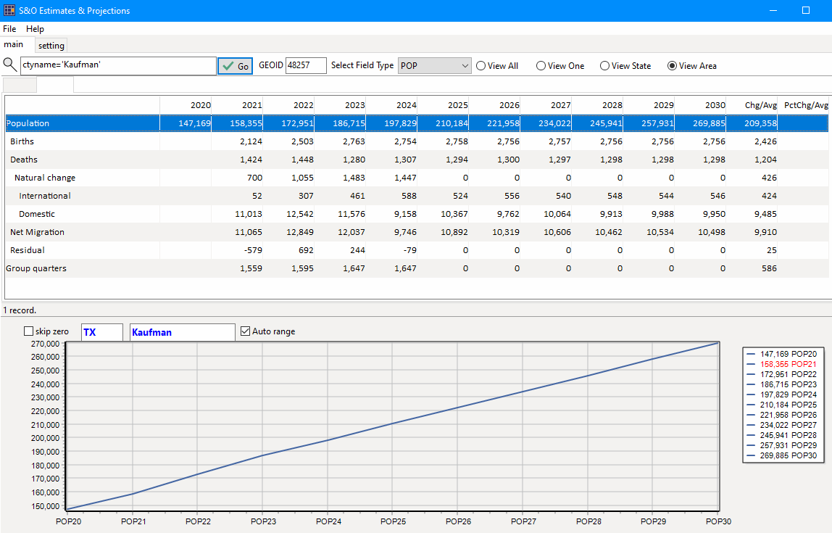Choose the View State radio button

coord(604,66)
